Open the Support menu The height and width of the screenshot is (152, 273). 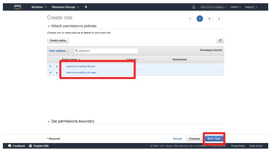[x=251, y=7]
